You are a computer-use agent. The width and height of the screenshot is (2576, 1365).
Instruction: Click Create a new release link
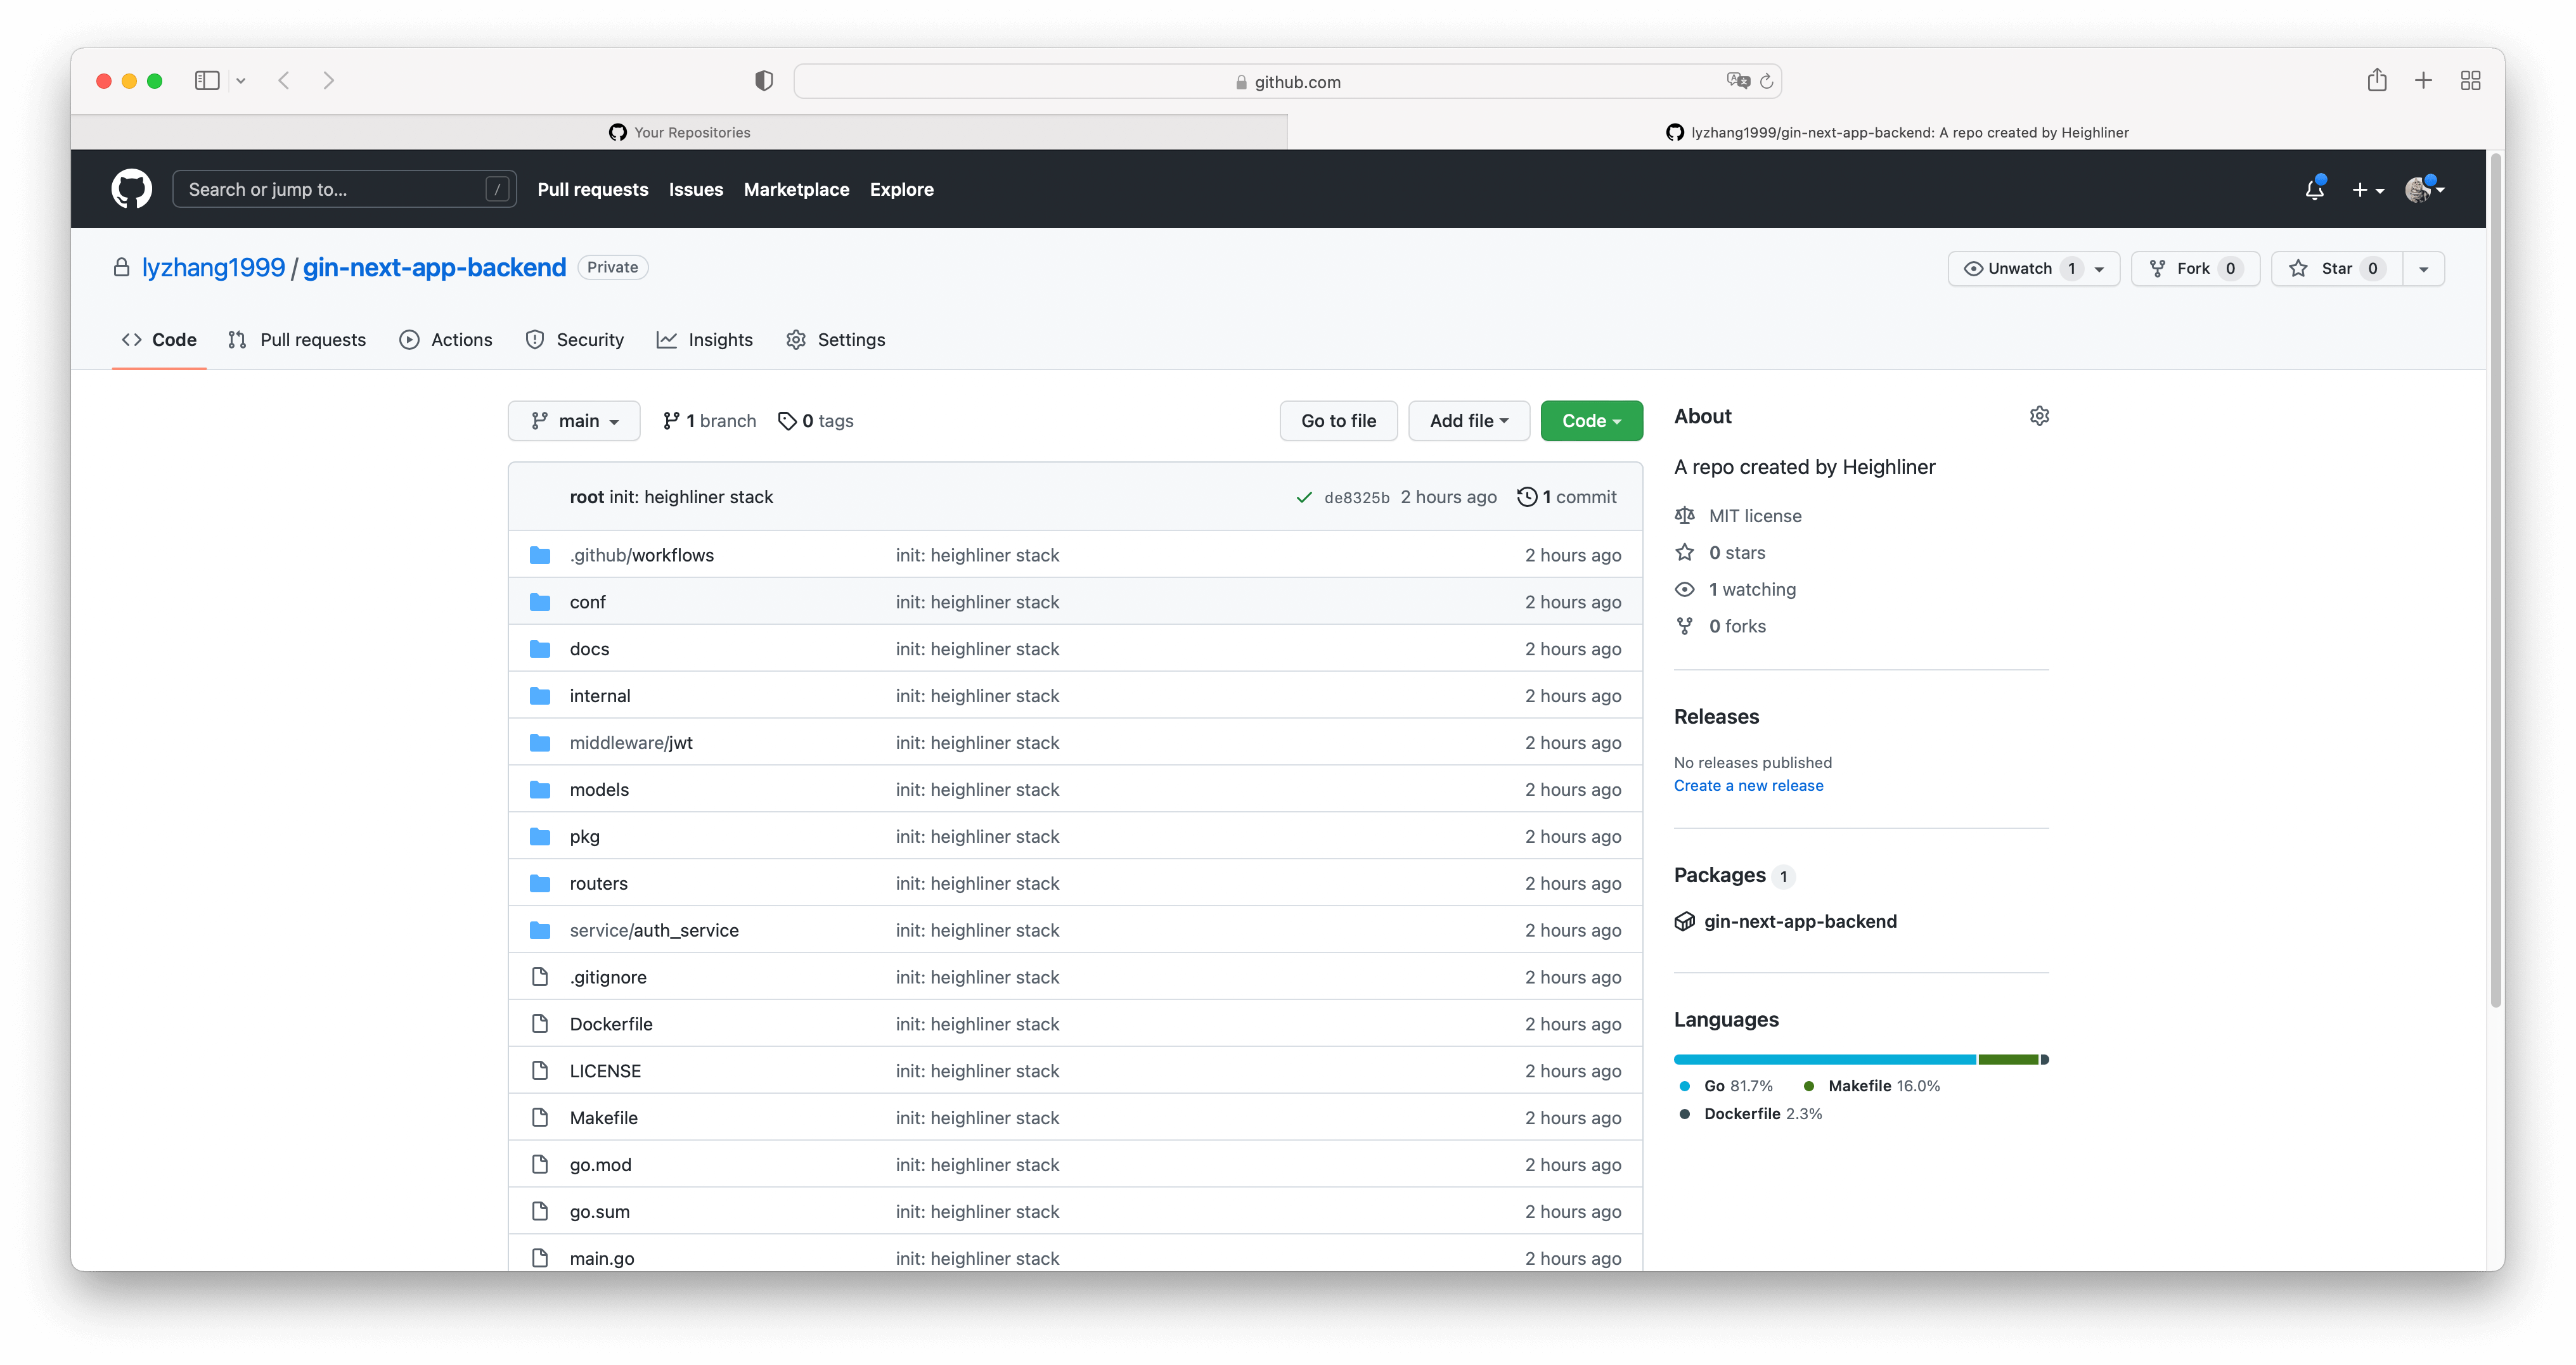click(1748, 786)
